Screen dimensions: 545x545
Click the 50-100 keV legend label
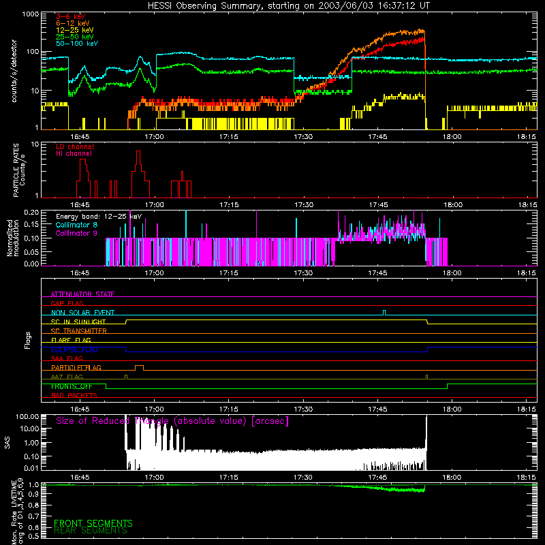77,44
